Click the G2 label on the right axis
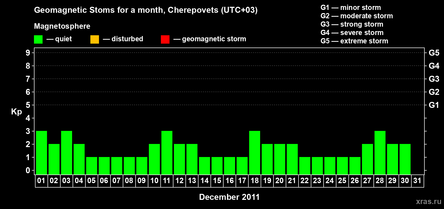The width and height of the screenshot is (444, 209). click(x=434, y=92)
